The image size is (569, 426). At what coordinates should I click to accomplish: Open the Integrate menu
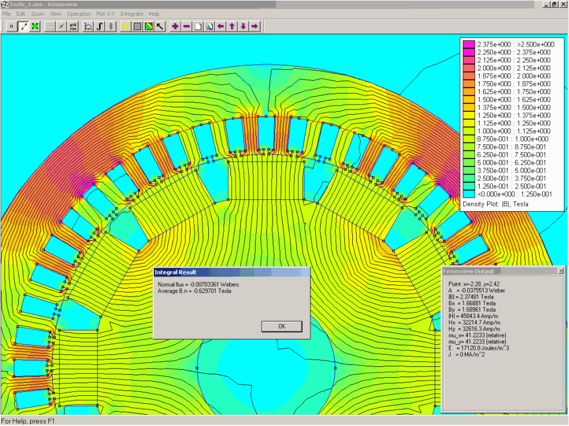pos(131,14)
